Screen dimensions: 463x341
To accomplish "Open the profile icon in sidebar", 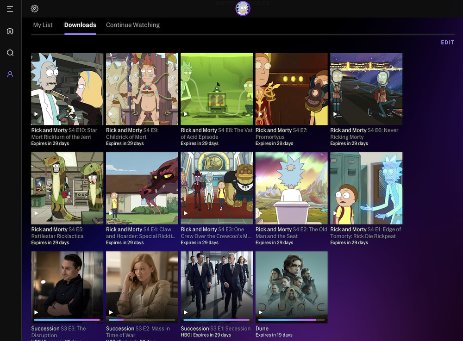I will point(10,74).
